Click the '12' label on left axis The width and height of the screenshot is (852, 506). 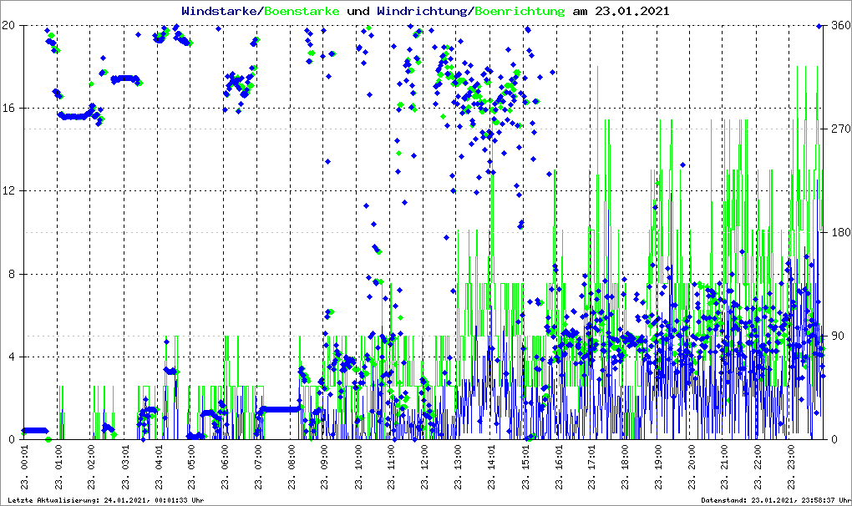pos(10,191)
